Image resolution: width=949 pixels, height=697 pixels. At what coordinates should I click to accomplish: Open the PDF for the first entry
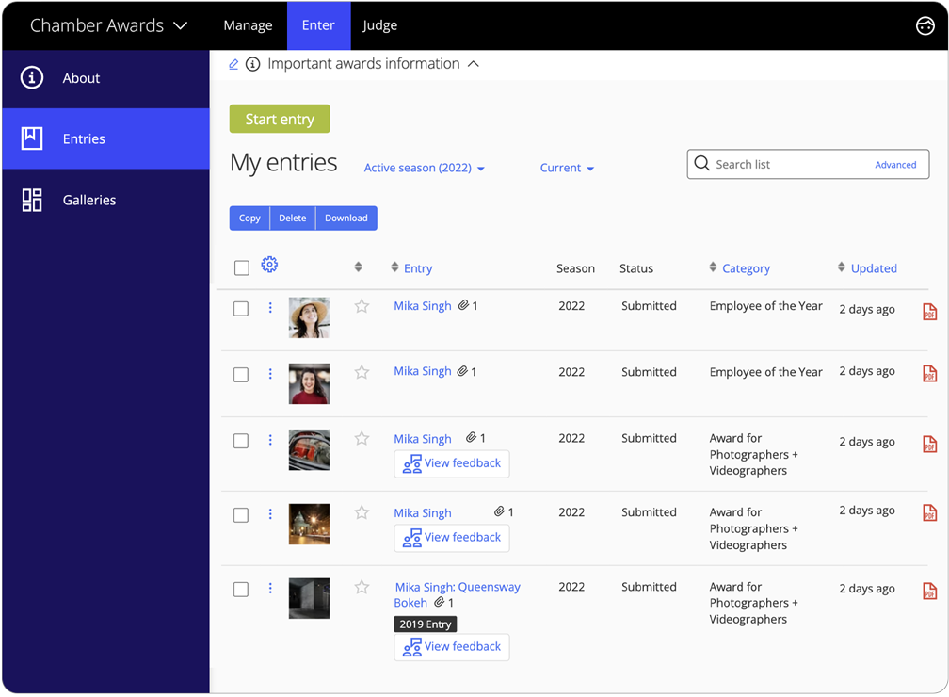pyautogui.click(x=929, y=311)
